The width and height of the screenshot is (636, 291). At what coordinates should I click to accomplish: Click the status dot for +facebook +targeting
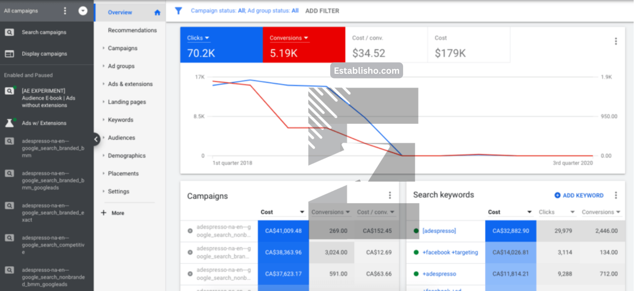click(x=416, y=252)
